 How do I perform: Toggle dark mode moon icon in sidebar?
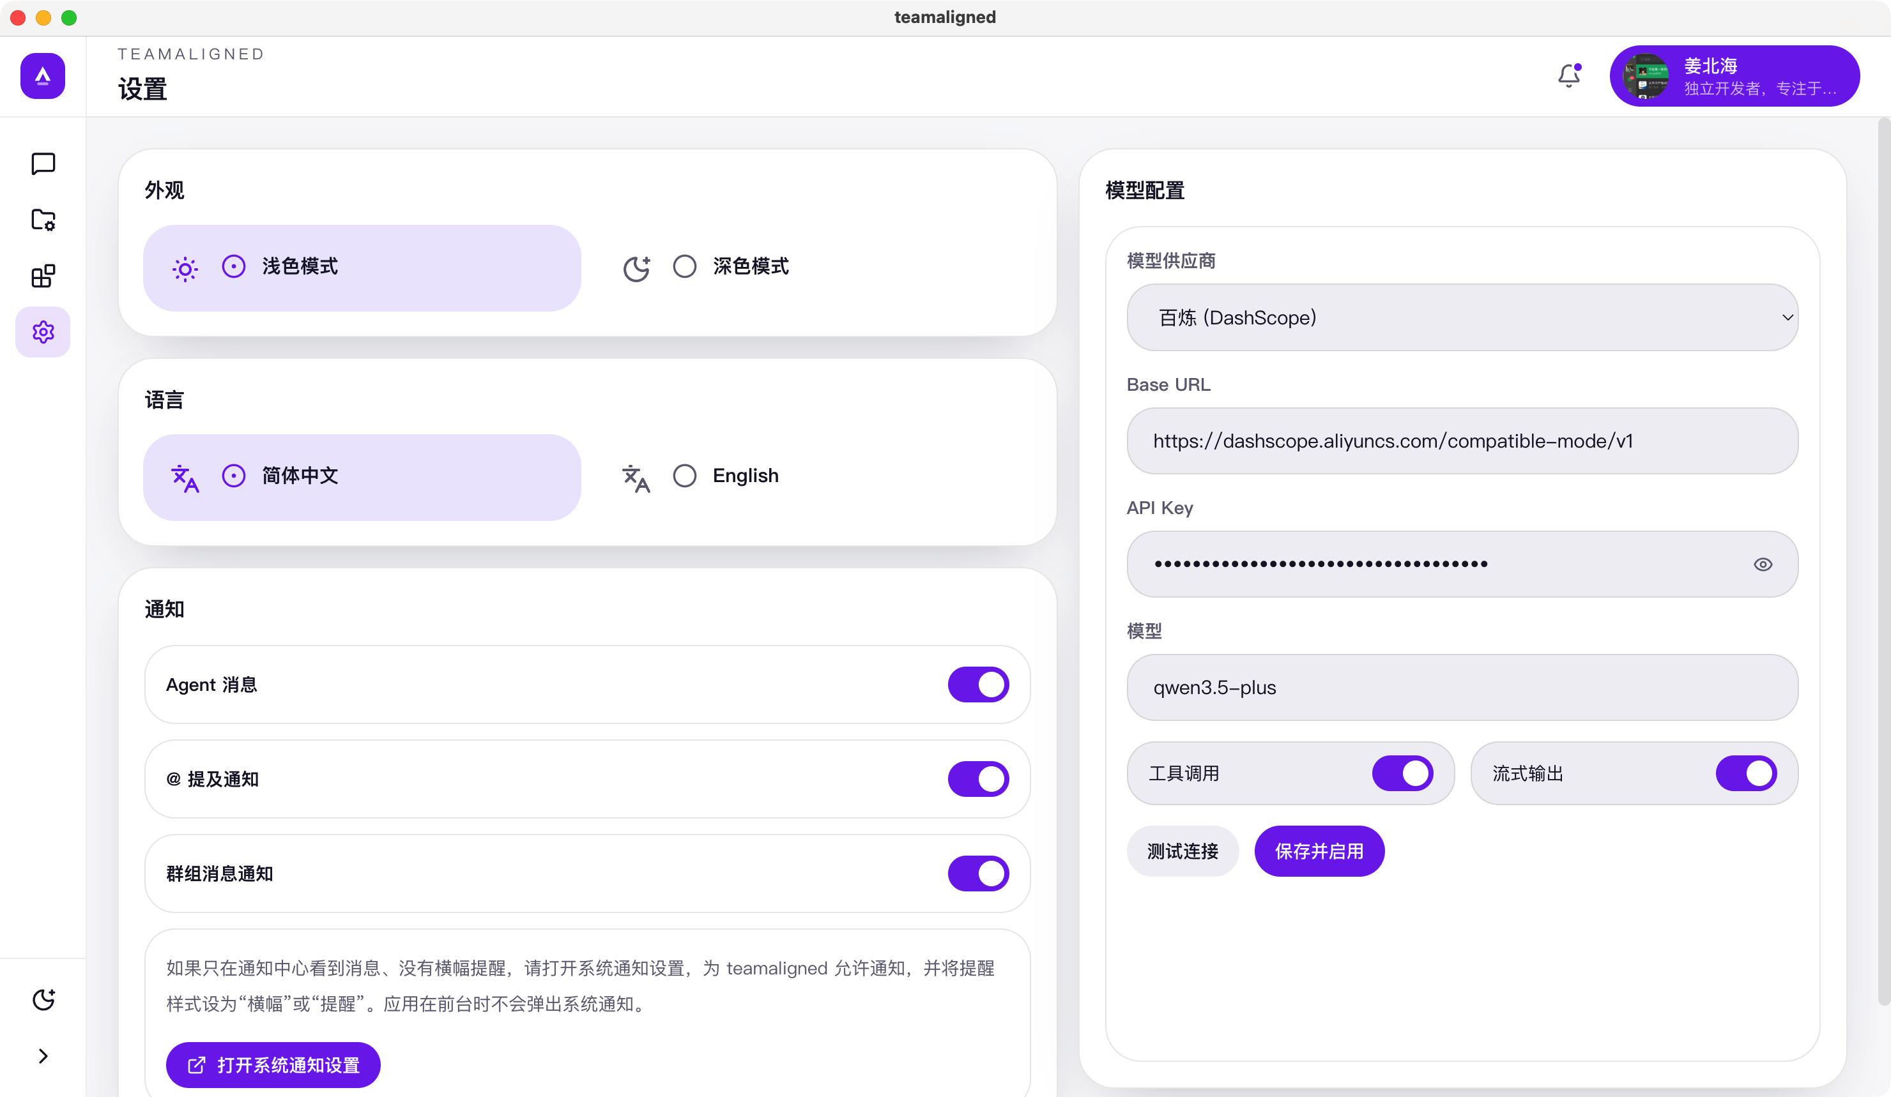pyautogui.click(x=43, y=999)
